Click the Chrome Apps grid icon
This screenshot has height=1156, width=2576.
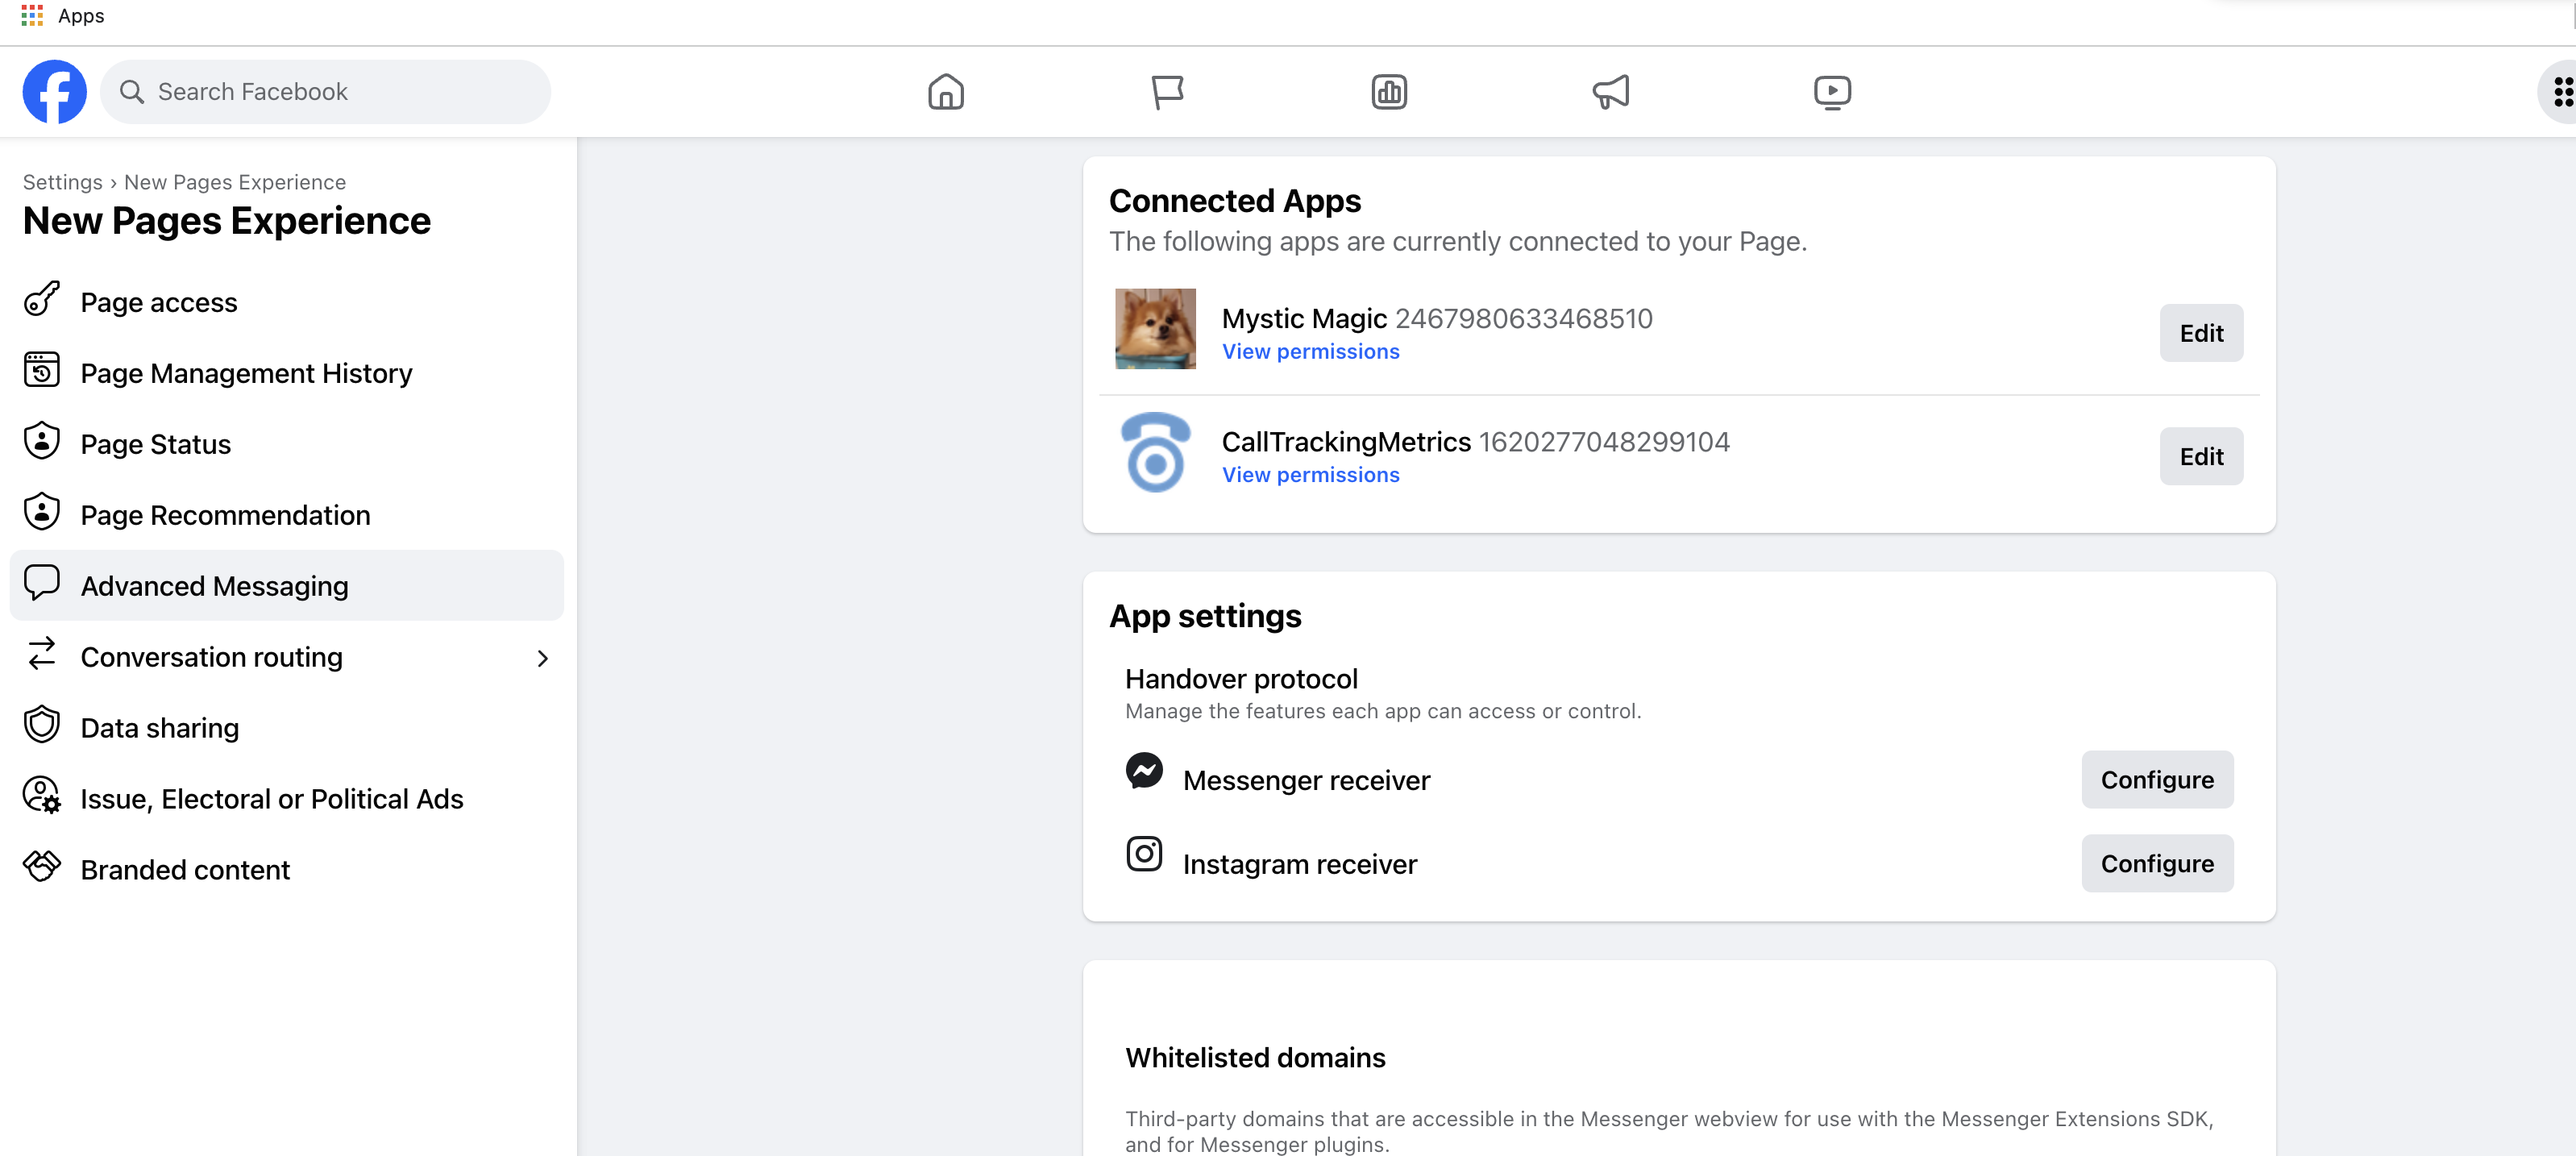[32, 15]
